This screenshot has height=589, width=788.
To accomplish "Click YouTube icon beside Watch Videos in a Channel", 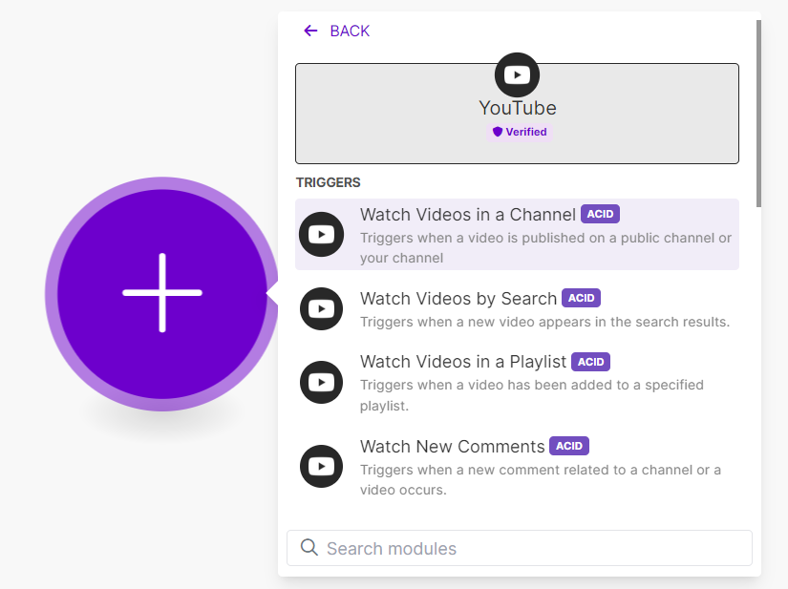I will point(322,235).
